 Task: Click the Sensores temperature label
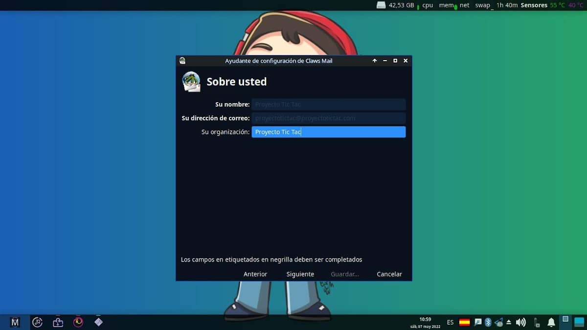[534, 5]
